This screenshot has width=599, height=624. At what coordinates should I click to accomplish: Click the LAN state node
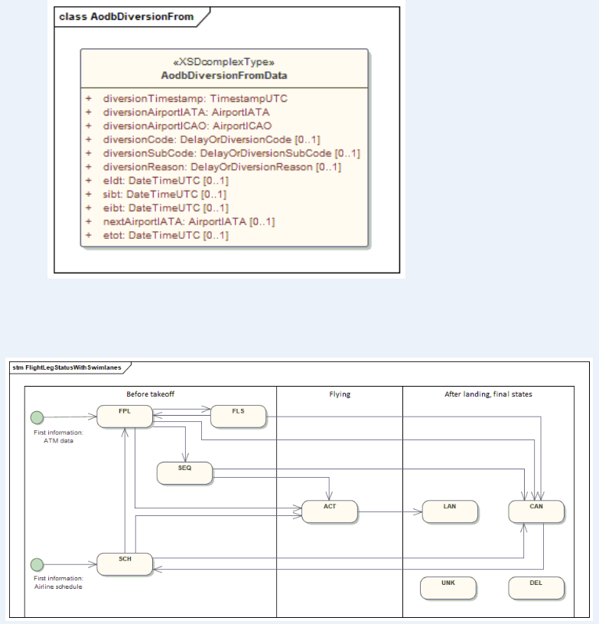pyautogui.click(x=449, y=511)
